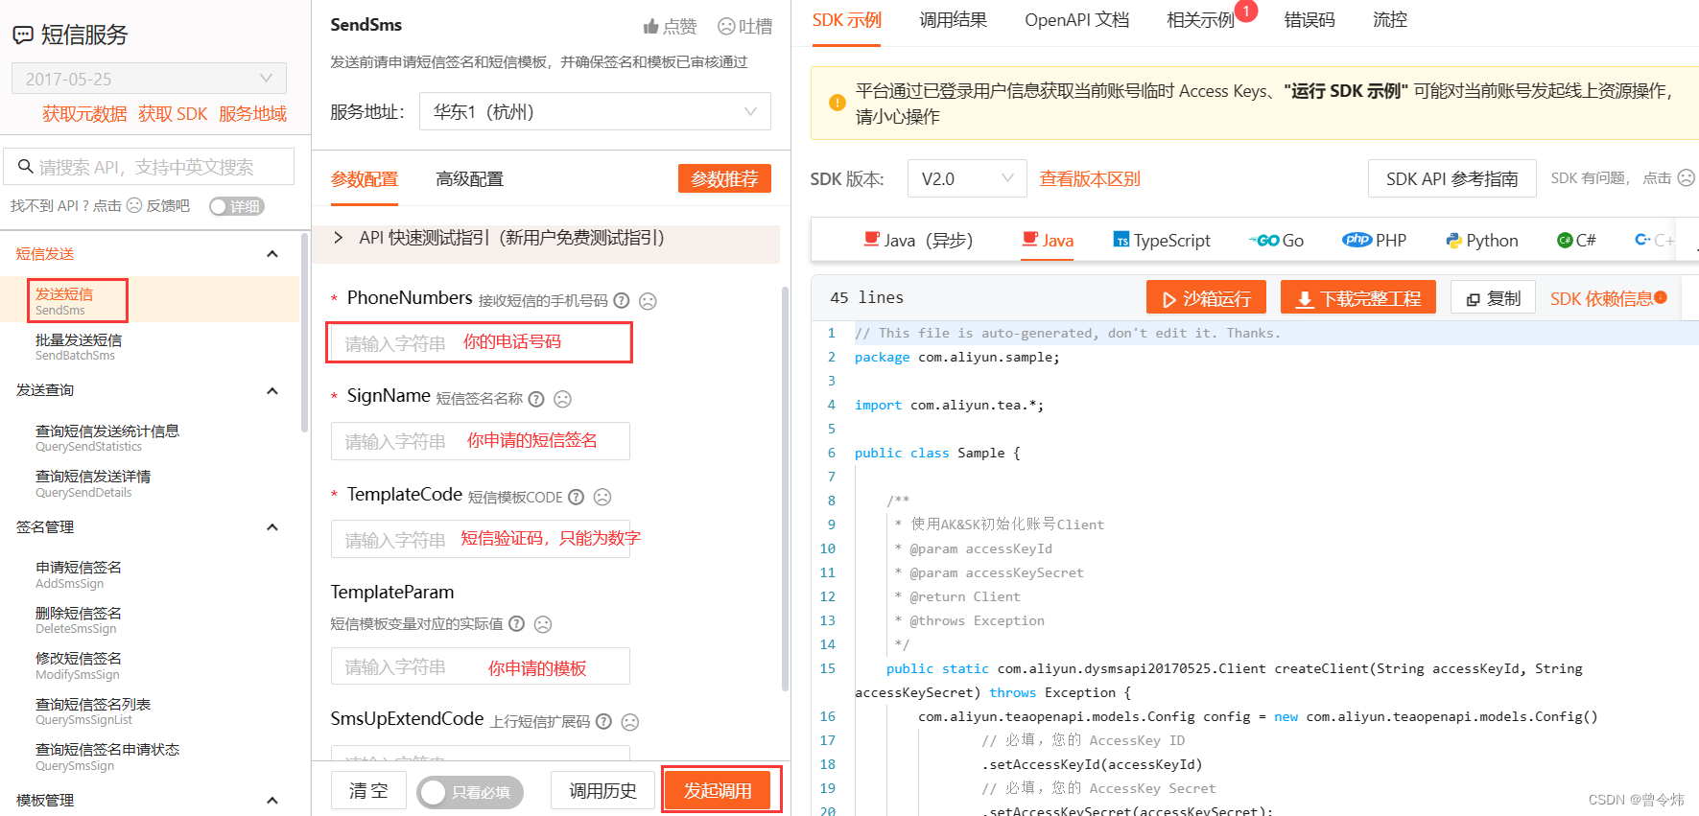Switch to the SDK 示例 tab
The height and width of the screenshot is (816, 1699).
click(846, 20)
